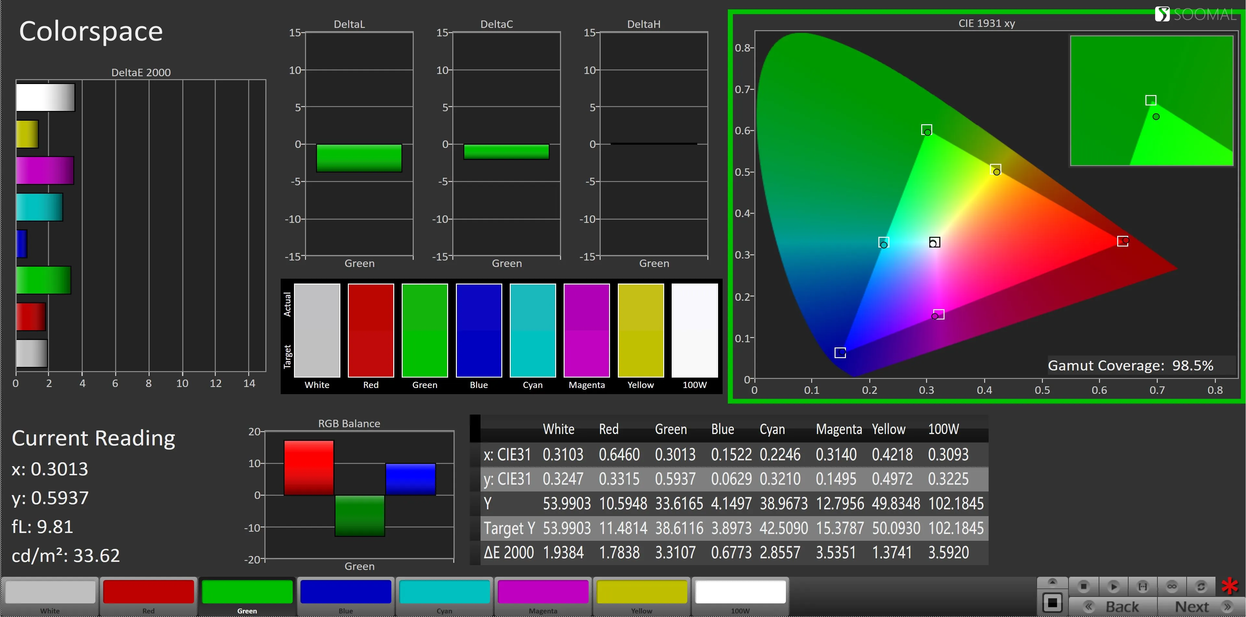Select the 100W swatch in bottom strip
This screenshot has width=1246, height=617.
tap(740, 596)
